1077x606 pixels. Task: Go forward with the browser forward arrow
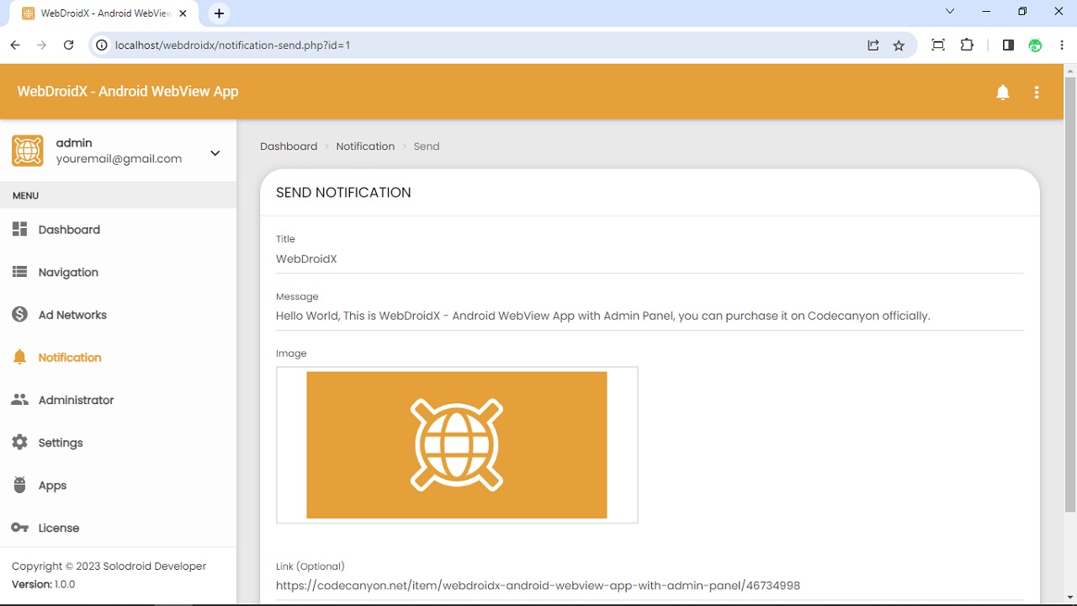(x=42, y=45)
